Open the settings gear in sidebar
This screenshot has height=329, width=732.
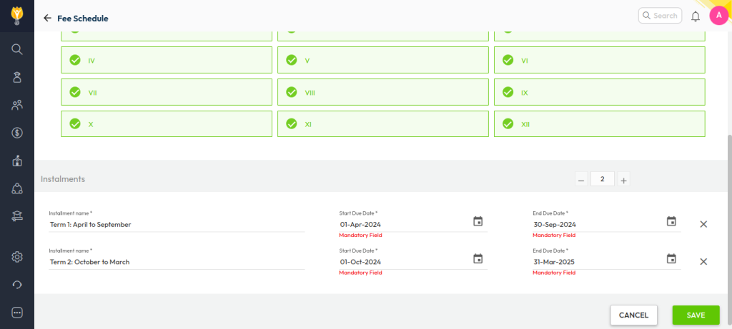pos(17,257)
